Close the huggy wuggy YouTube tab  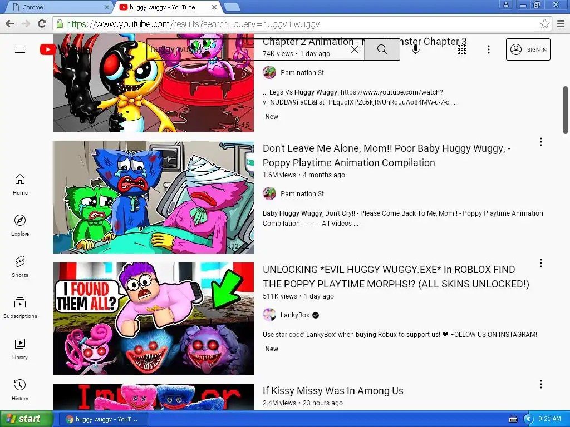click(x=214, y=7)
